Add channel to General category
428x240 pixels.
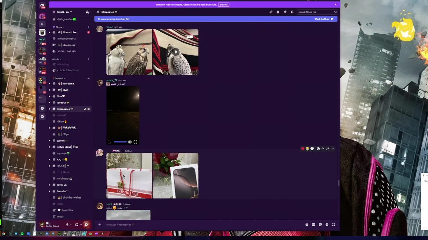tap(88, 78)
